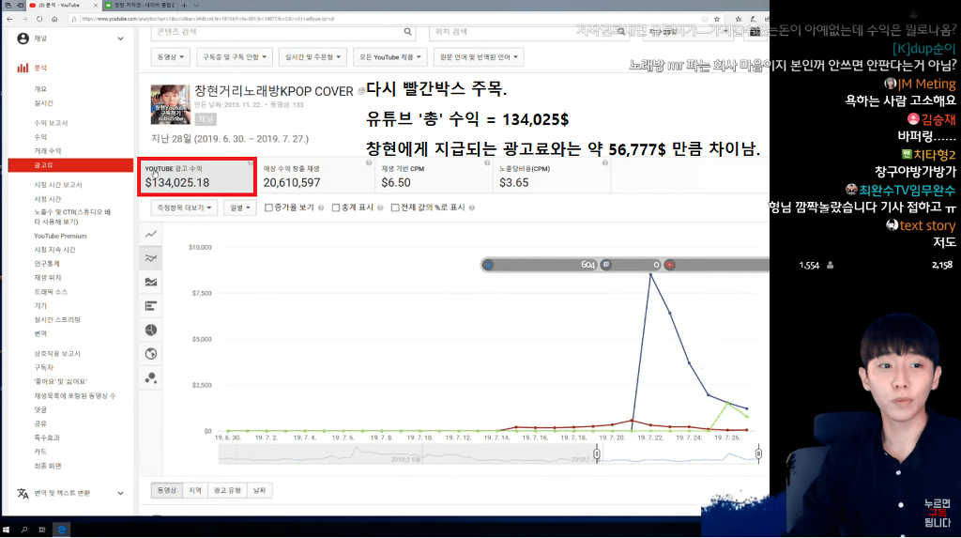This screenshot has width=961, height=538.
Task: Switch to the 날짜 tab below chart
Action: click(x=260, y=491)
